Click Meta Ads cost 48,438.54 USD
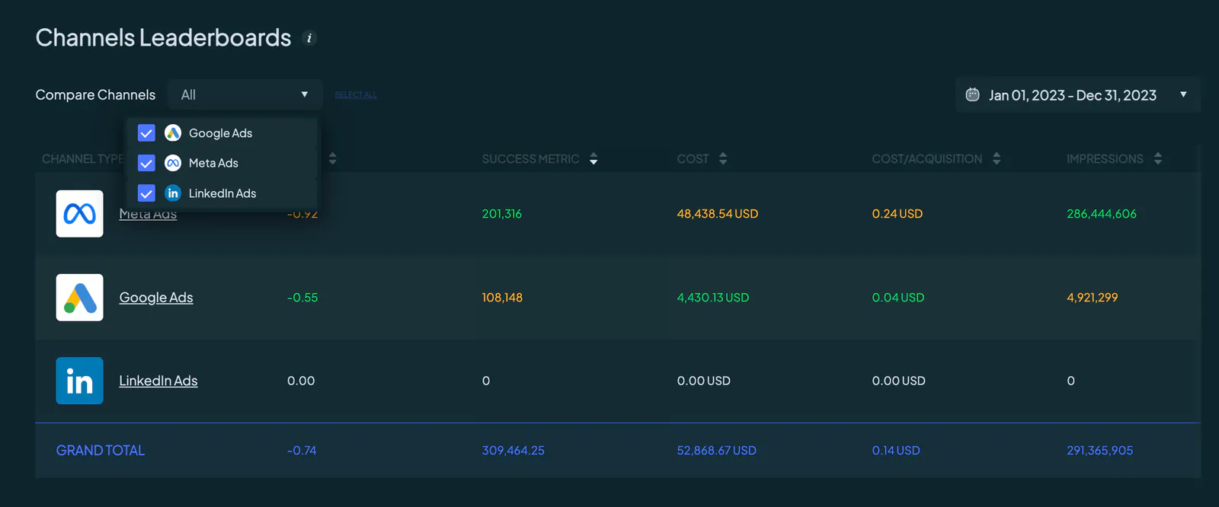 click(718, 214)
